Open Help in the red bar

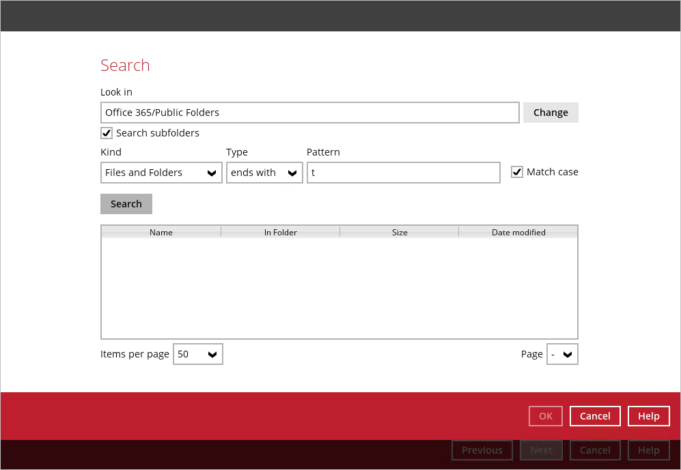(x=648, y=416)
